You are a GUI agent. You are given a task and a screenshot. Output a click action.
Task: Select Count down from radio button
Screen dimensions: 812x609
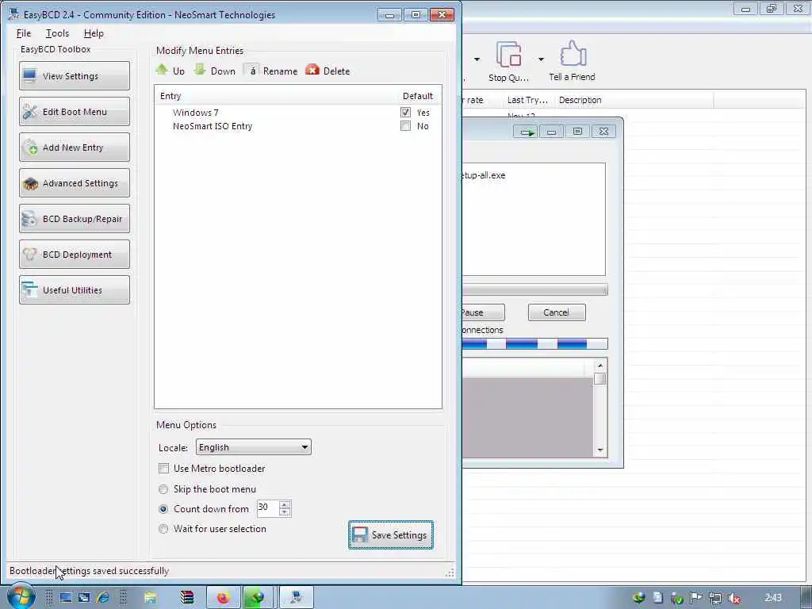[163, 508]
